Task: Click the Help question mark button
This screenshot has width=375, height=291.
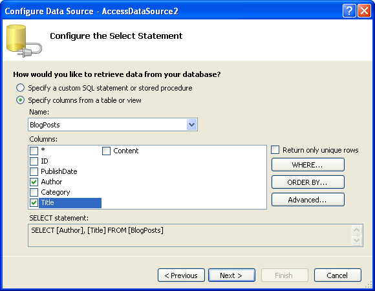Action: tap(349, 11)
